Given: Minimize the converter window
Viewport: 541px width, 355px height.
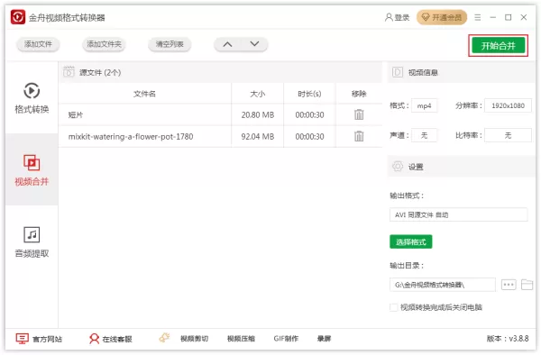Looking at the screenshot, I should (x=492, y=17).
